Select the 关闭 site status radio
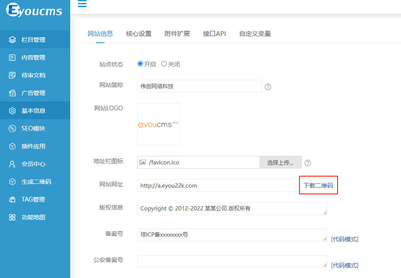 (x=164, y=64)
